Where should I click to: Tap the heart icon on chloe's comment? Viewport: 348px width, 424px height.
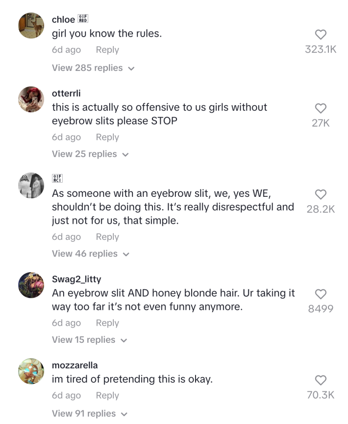point(321,34)
